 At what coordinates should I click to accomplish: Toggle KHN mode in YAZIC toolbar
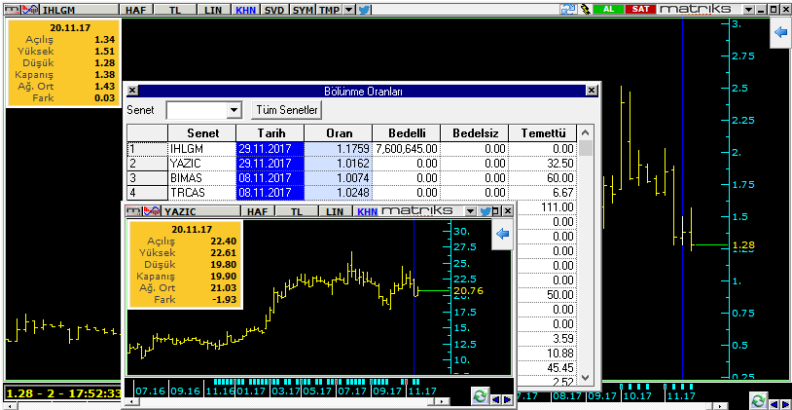[x=367, y=211]
